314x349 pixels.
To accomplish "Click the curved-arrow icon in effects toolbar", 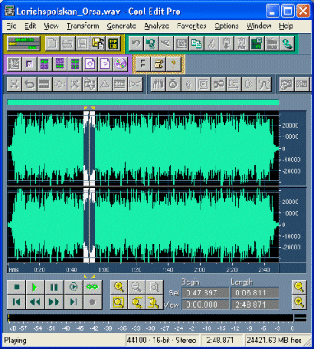I will coord(30,84).
